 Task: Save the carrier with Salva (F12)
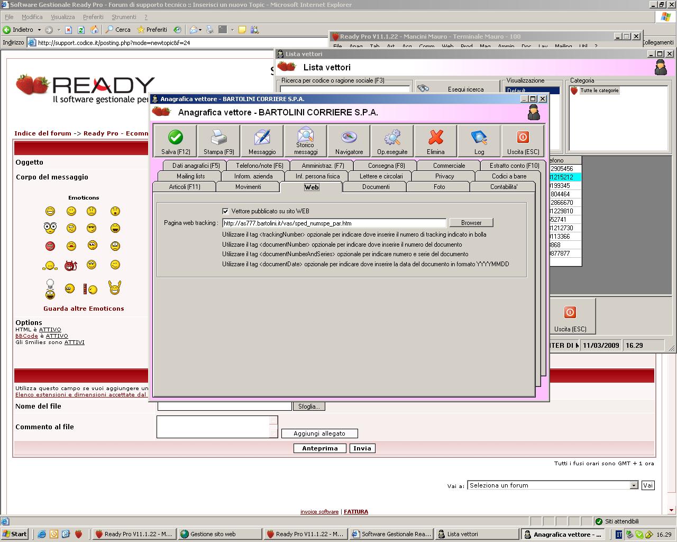[176, 141]
